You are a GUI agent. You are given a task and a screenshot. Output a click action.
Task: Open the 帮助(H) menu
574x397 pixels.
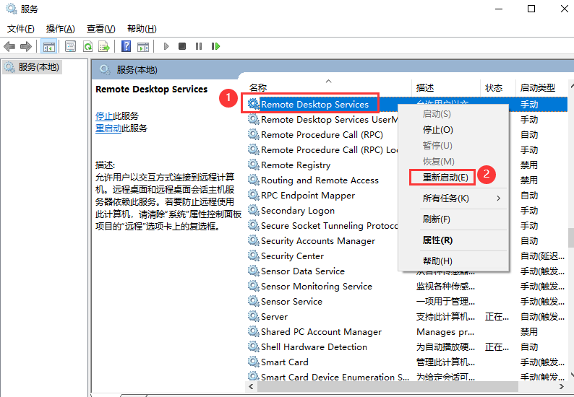[142, 29]
